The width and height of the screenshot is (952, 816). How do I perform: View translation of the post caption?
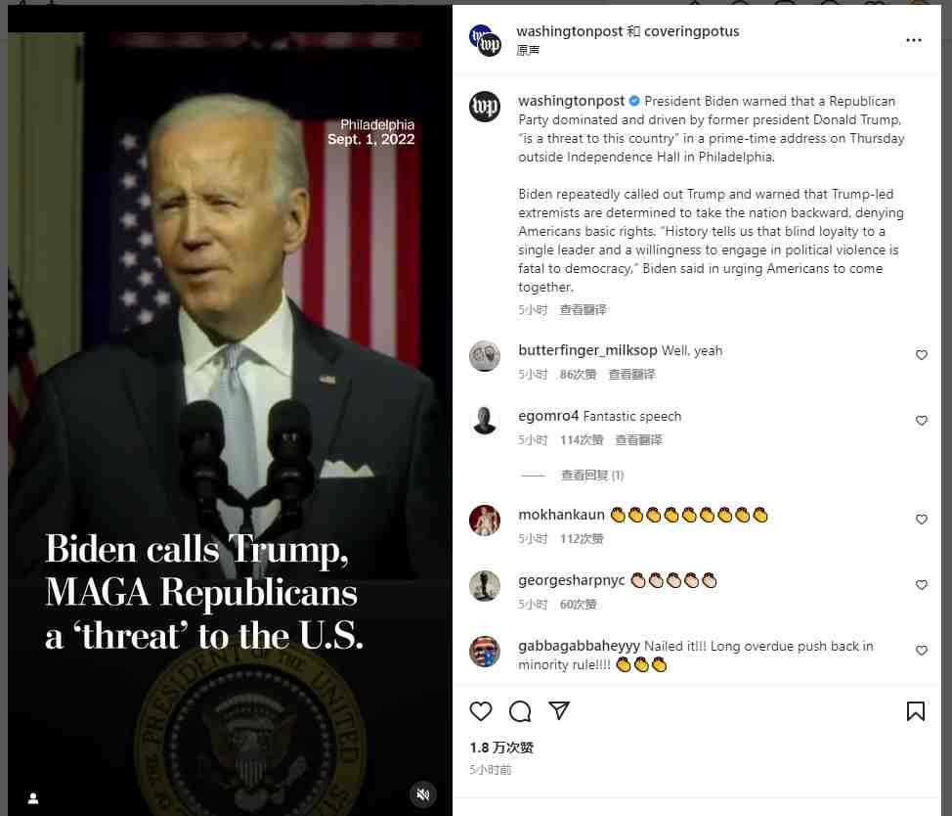point(583,310)
